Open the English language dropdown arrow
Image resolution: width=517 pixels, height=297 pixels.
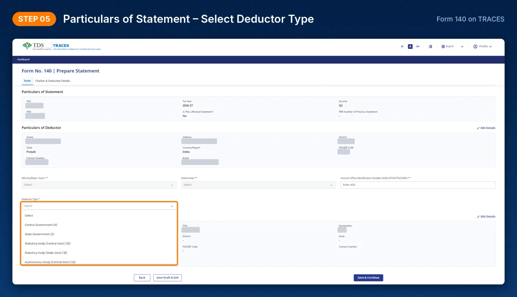pos(462,47)
